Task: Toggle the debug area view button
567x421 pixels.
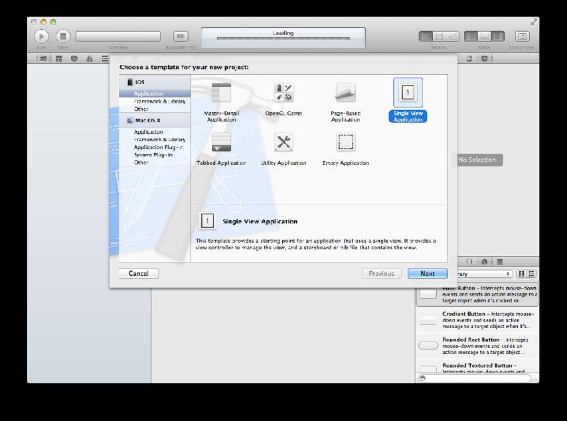Action: pos(484,36)
